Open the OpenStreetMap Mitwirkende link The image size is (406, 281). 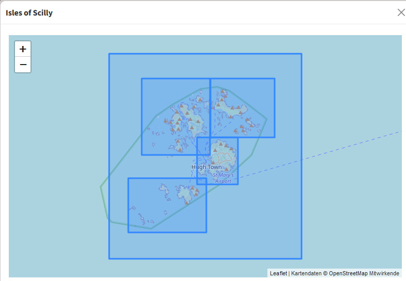[364, 273]
